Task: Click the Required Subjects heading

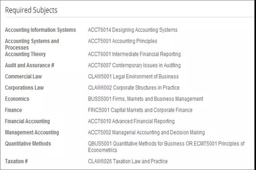Action: 31,10
